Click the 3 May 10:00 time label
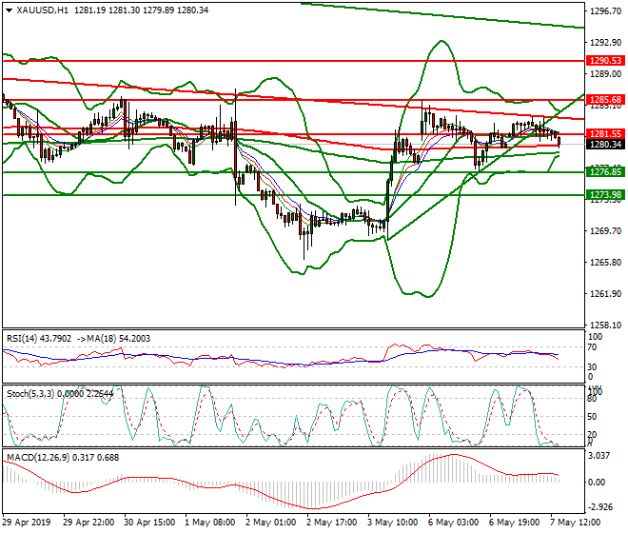 coord(392,523)
